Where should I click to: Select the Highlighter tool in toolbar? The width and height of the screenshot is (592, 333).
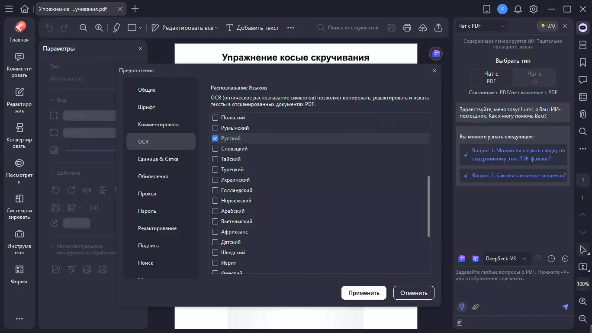pos(116,27)
